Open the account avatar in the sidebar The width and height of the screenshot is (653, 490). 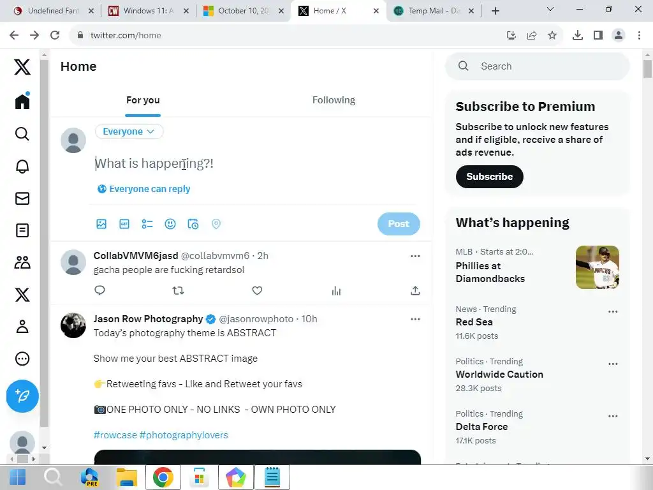pyautogui.click(x=22, y=443)
